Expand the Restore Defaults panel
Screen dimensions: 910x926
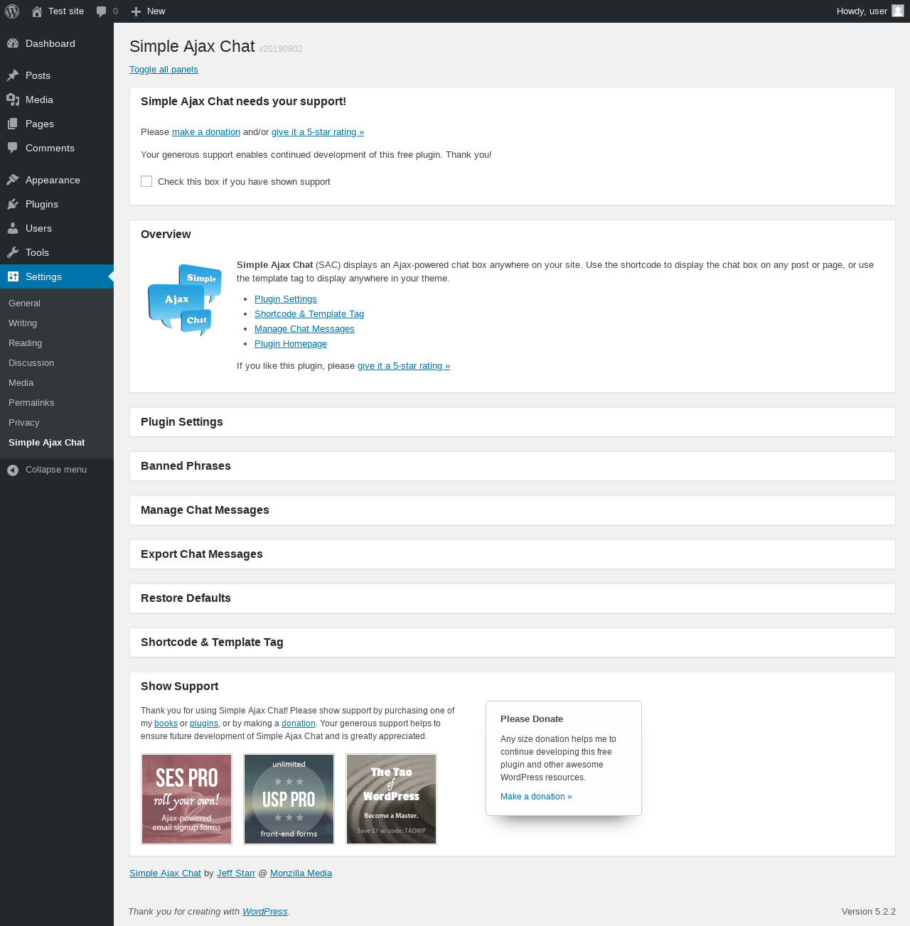click(x=512, y=598)
